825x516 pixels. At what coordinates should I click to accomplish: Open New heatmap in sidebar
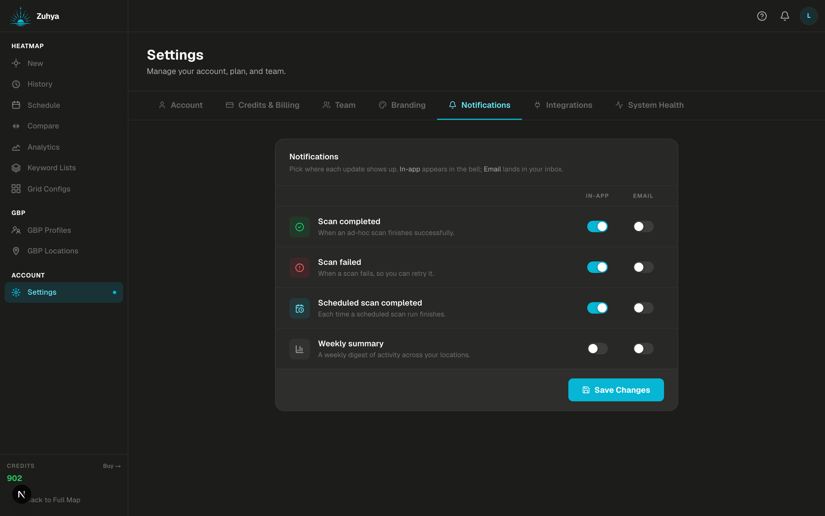click(64, 63)
